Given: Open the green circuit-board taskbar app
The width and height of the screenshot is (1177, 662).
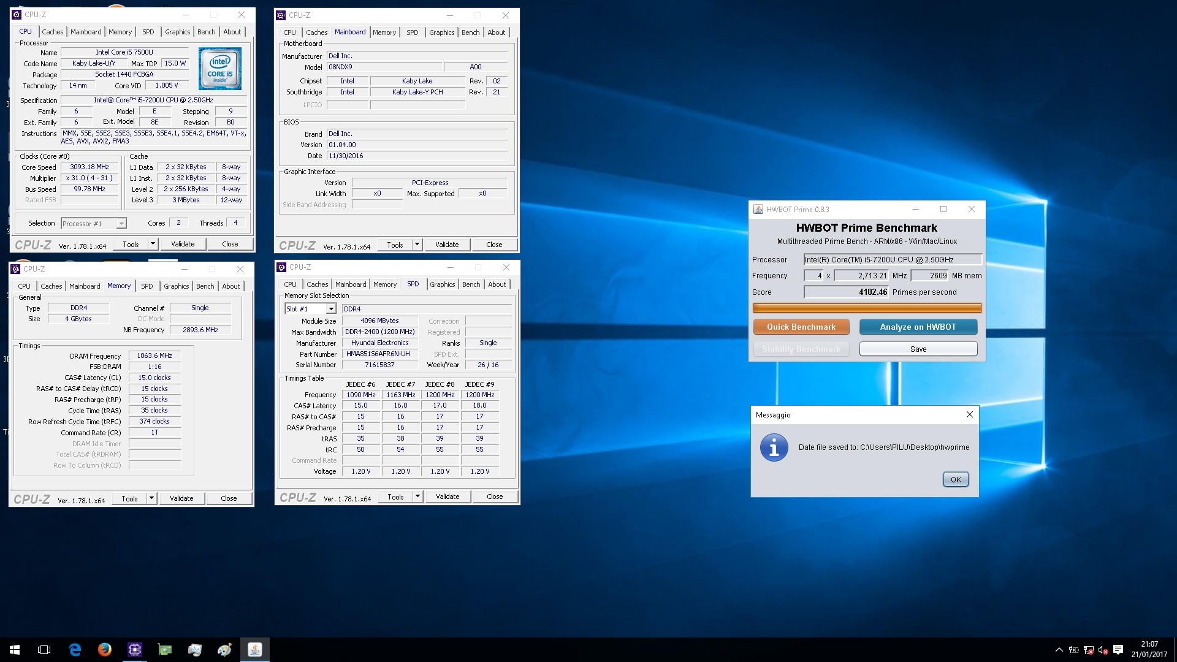Looking at the screenshot, I should (165, 650).
